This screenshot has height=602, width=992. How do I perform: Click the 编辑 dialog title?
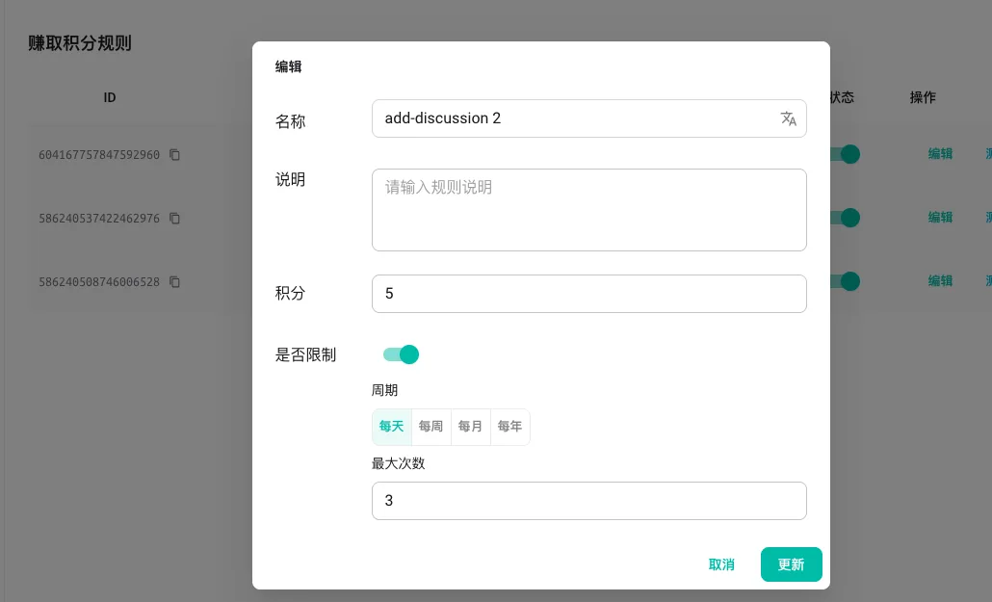289,66
